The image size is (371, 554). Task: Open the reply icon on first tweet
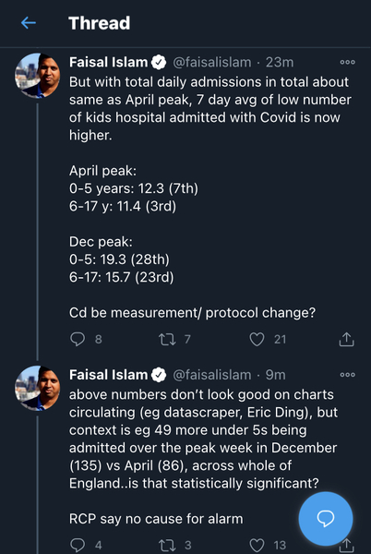tap(78, 339)
